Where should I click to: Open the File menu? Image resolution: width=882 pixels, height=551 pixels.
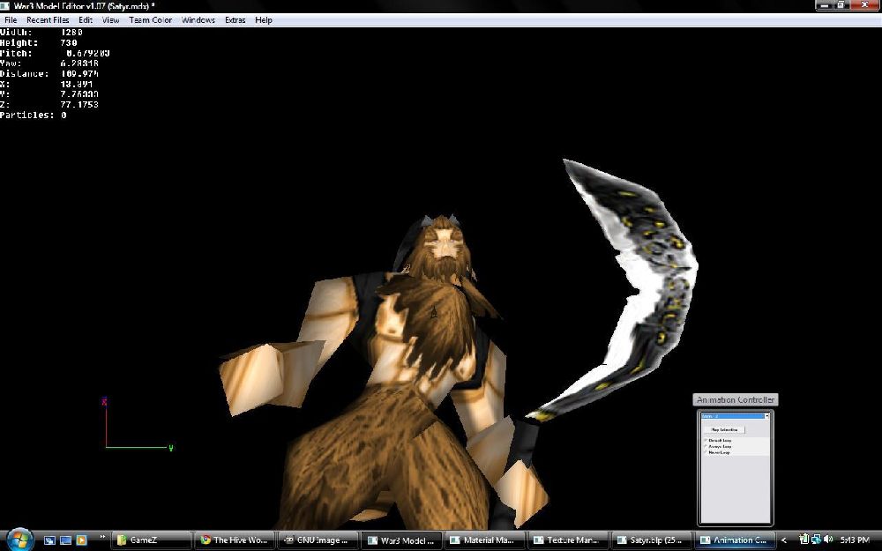tap(11, 20)
